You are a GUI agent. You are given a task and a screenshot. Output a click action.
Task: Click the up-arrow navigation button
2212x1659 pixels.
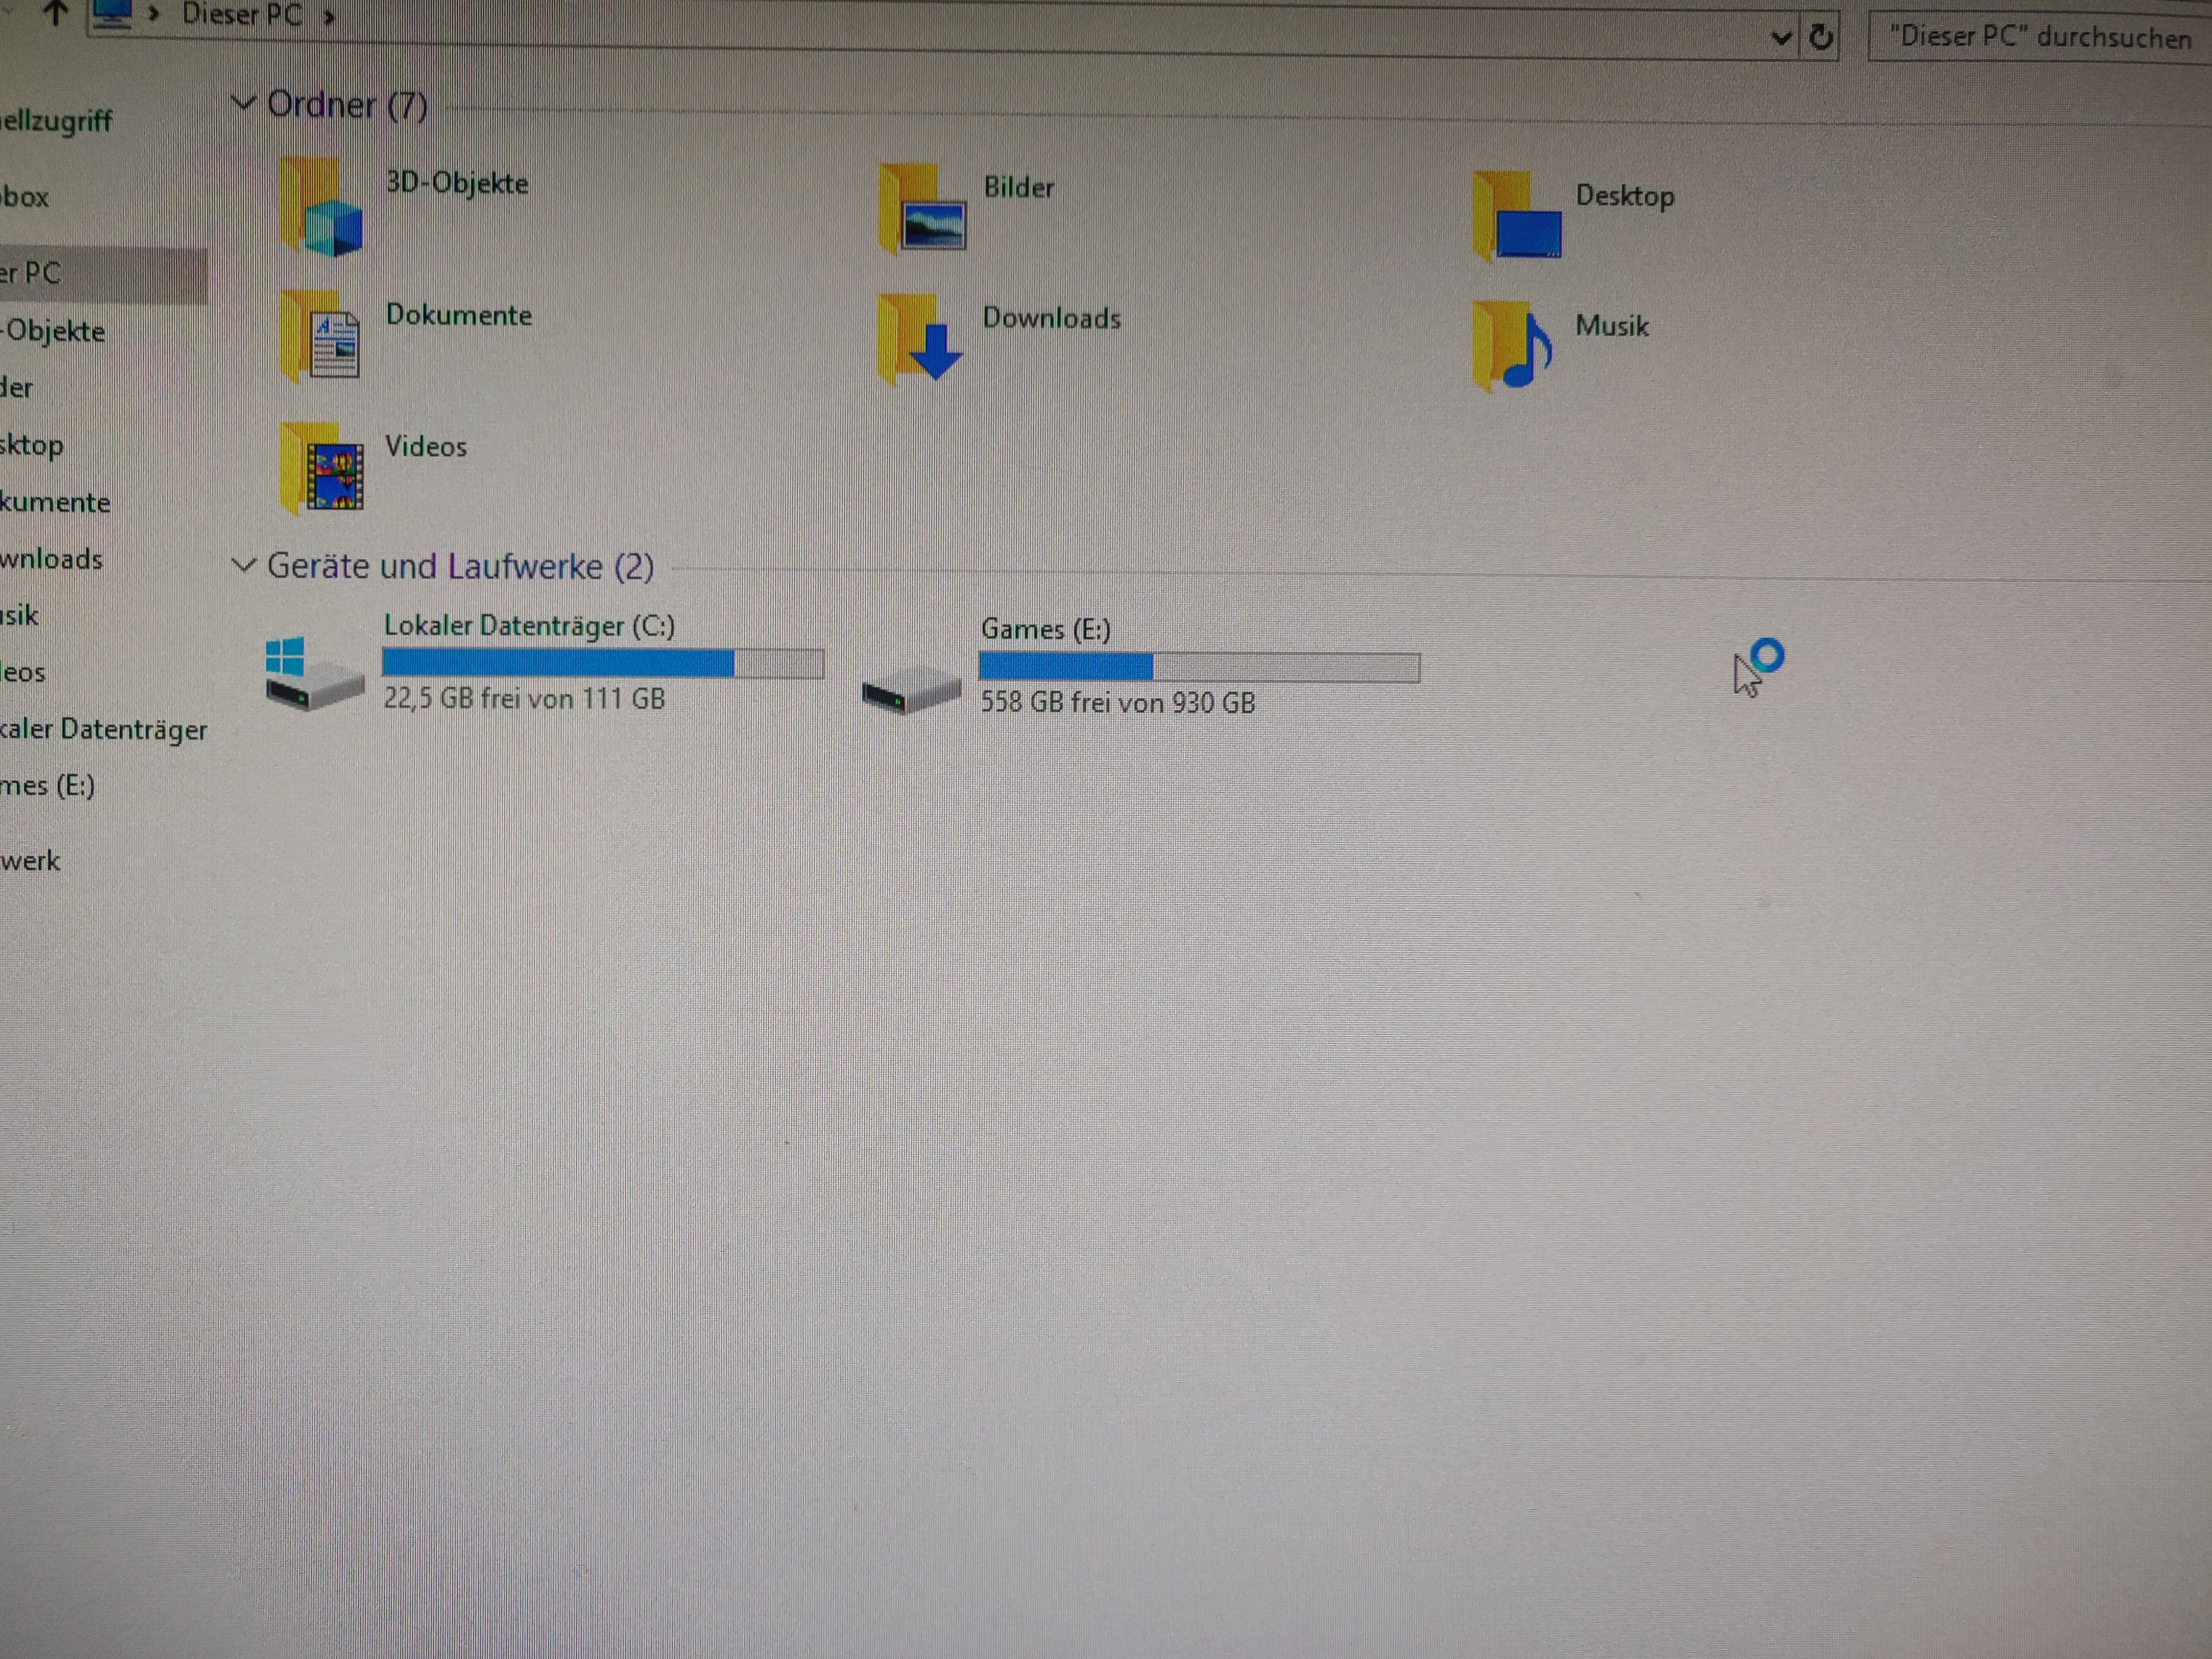click(56, 13)
